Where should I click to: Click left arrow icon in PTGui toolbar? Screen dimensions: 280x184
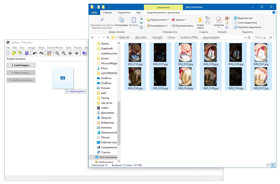click(70, 53)
